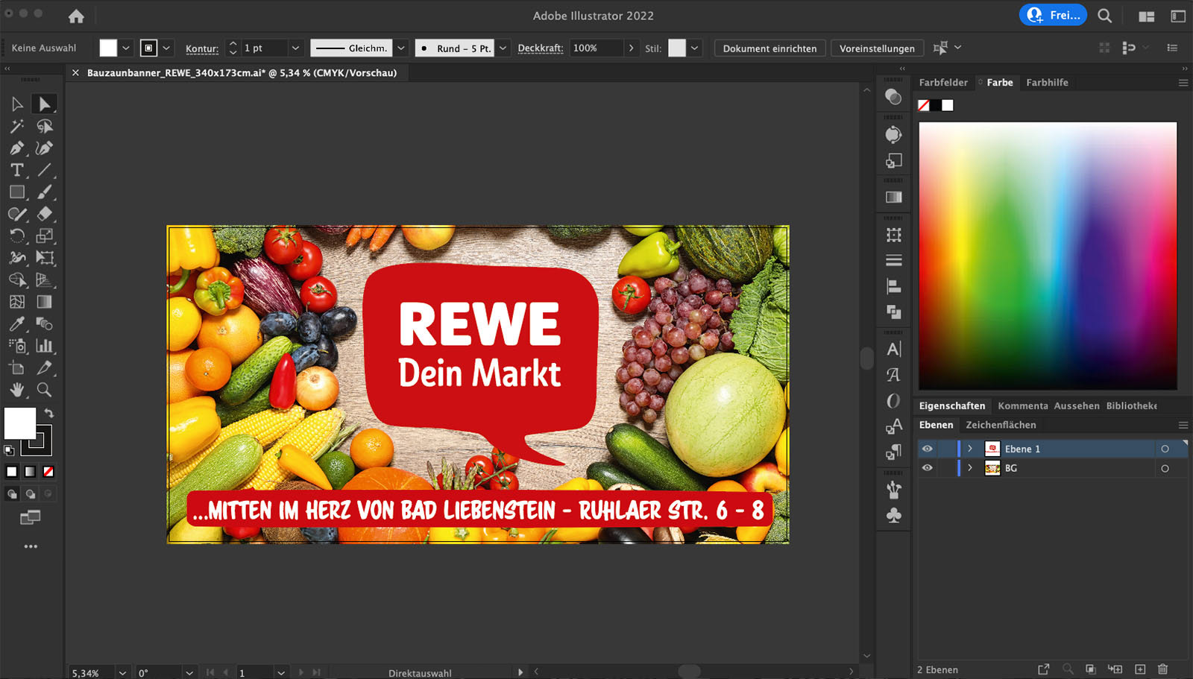This screenshot has height=679, width=1193.
Task: Set paint mode to Color
Action: (x=12, y=471)
